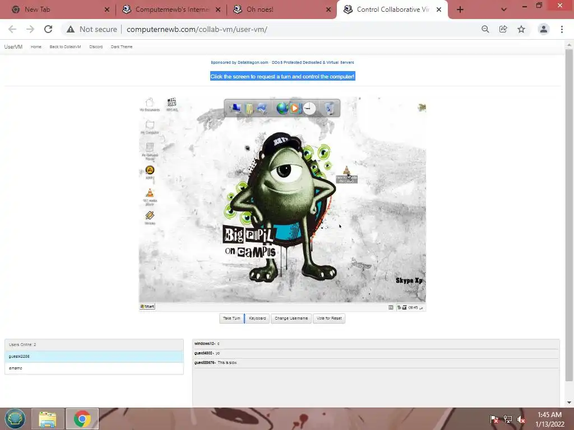Image resolution: width=574 pixels, height=430 pixels.
Task: Open VLC media player icon in left column
Action: [149, 196]
